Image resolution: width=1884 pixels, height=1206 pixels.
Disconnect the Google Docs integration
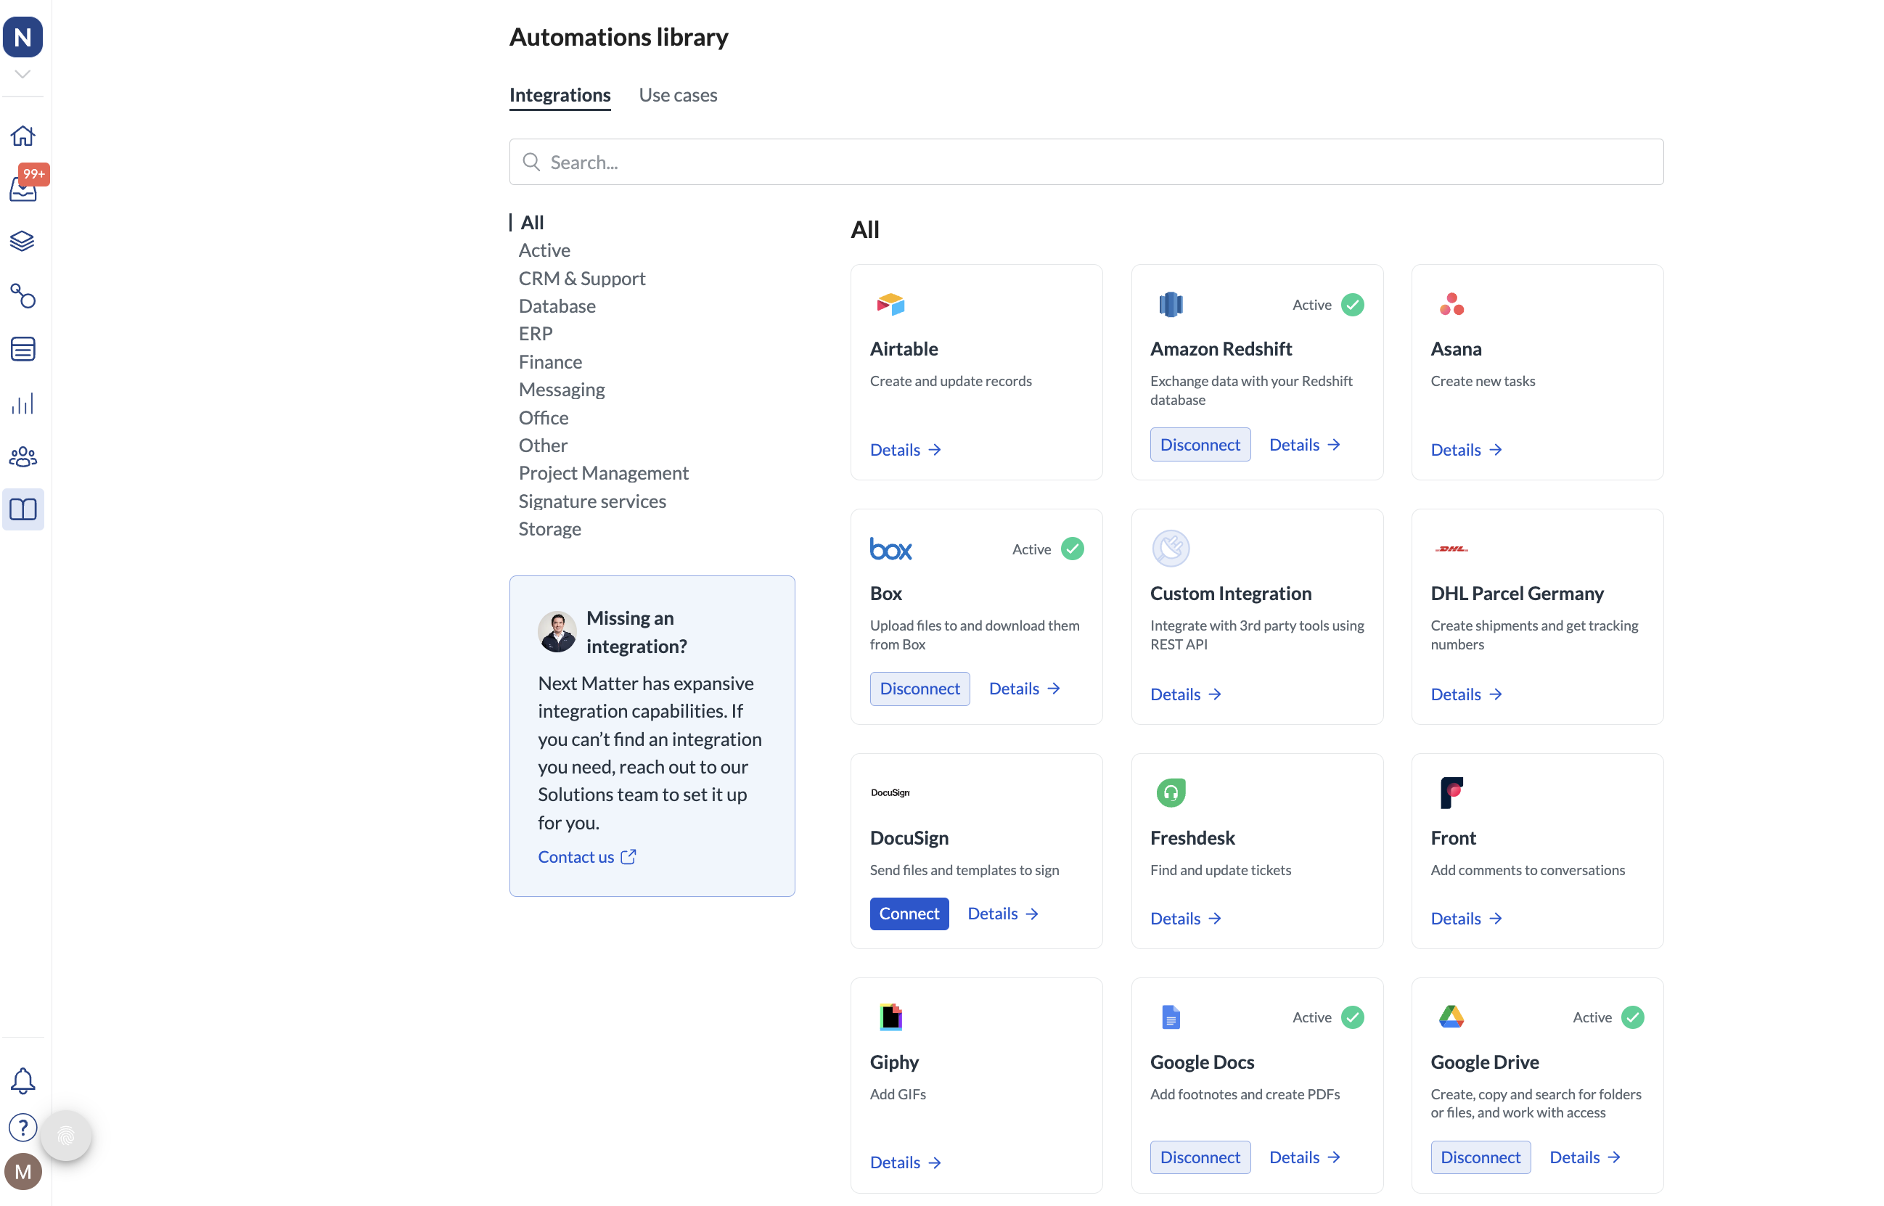point(1200,1157)
